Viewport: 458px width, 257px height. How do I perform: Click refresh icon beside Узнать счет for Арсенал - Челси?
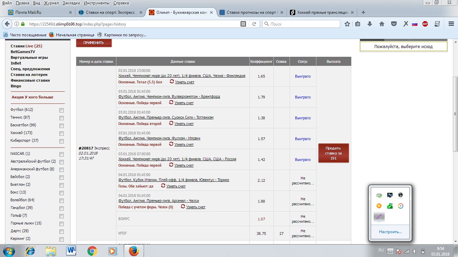[183, 207]
